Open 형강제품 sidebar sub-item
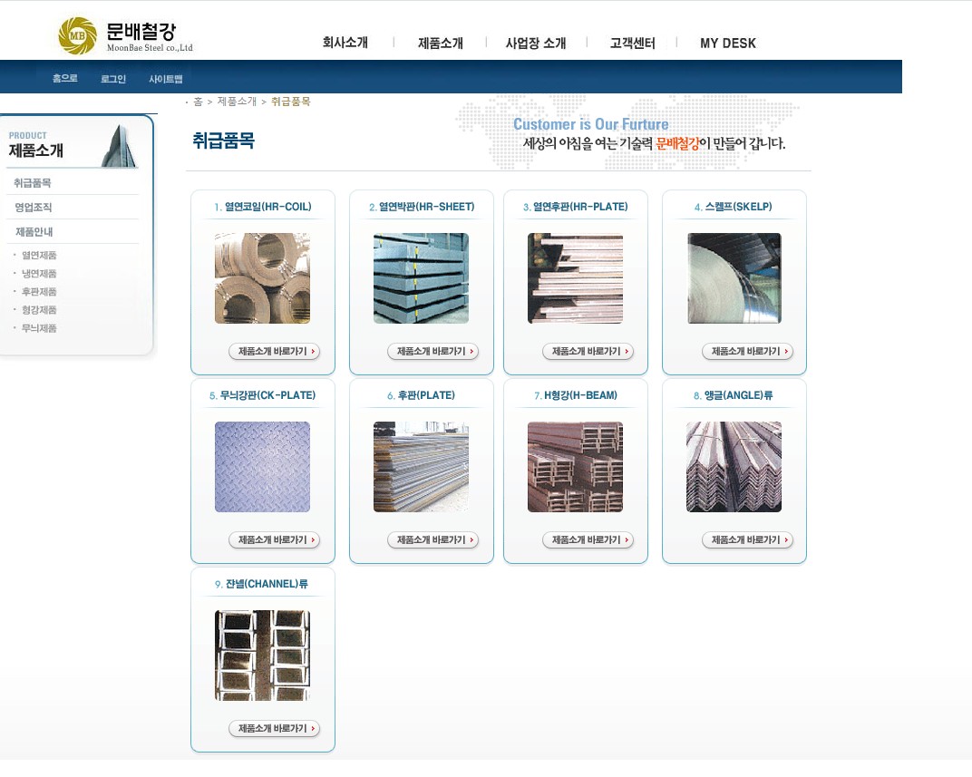 39,310
